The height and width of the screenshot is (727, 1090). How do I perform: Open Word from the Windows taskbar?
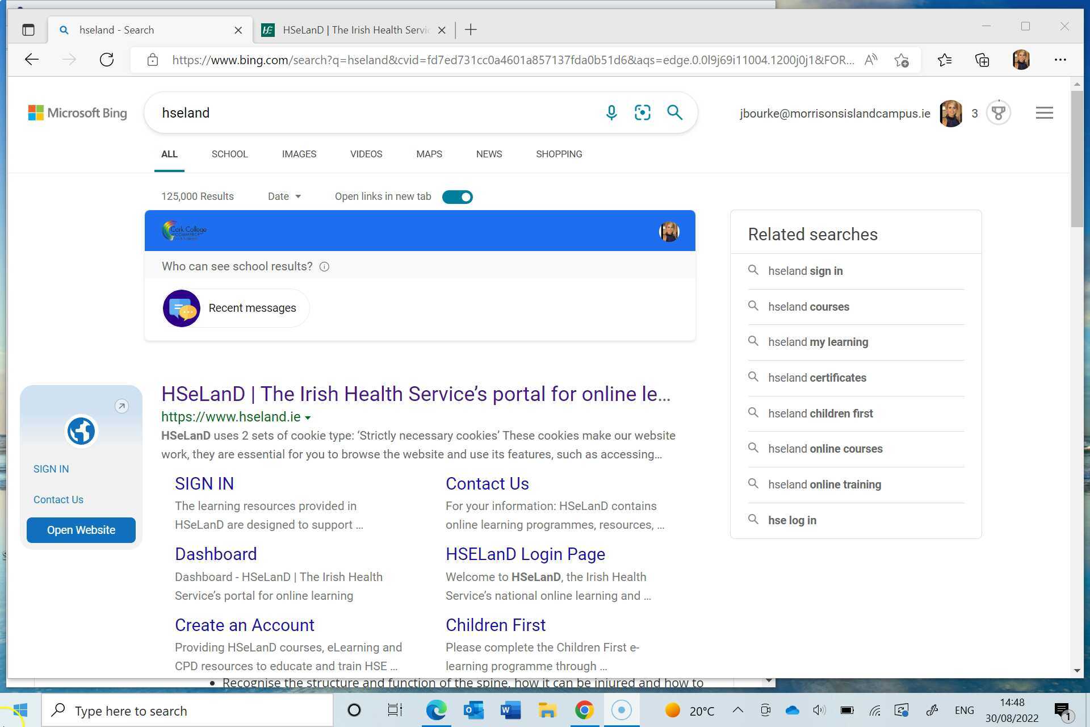click(510, 710)
